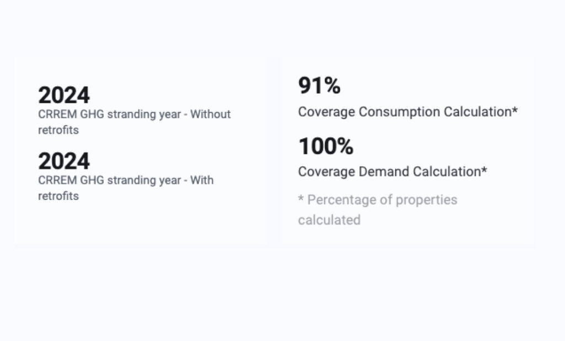Image resolution: width=565 pixels, height=341 pixels.
Task: Click the asterisk after Coverage Demand Calculation
Action: pyautogui.click(x=484, y=169)
